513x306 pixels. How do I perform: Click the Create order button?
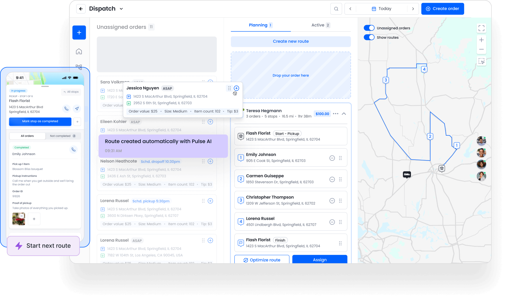point(443,9)
